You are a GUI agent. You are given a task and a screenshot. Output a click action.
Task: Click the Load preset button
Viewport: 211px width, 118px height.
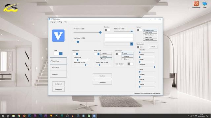pyautogui.click(x=58, y=84)
